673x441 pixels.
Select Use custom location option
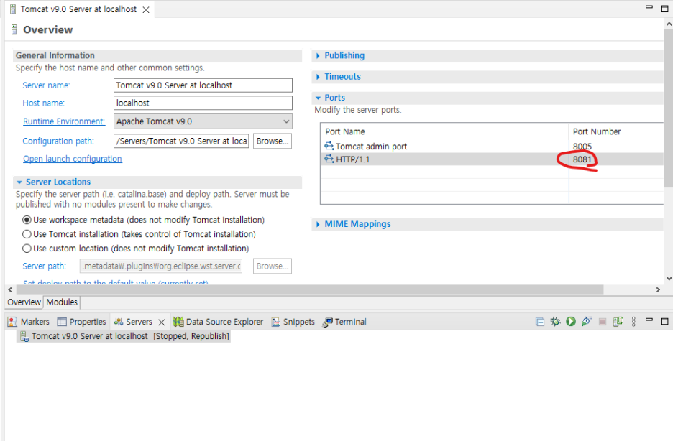click(x=27, y=248)
